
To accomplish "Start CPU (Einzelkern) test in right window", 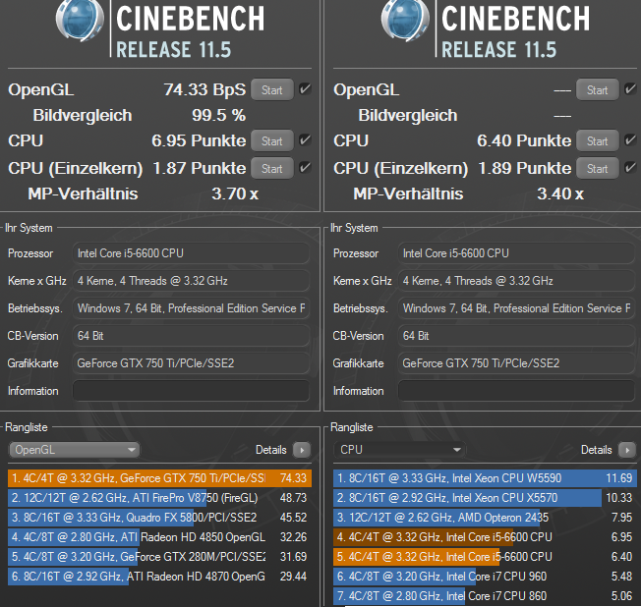I will click(x=598, y=168).
